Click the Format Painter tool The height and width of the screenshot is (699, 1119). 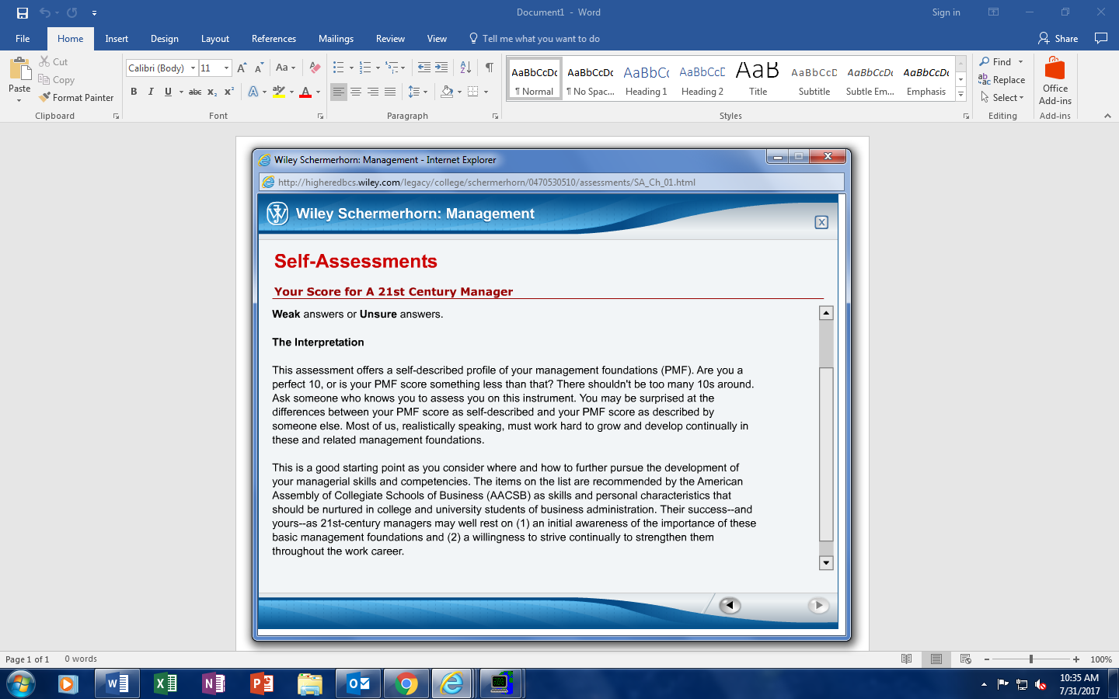[76, 98]
